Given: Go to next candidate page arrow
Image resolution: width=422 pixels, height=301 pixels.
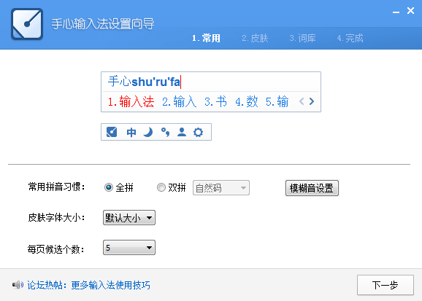Looking at the screenshot, I should 312,101.
